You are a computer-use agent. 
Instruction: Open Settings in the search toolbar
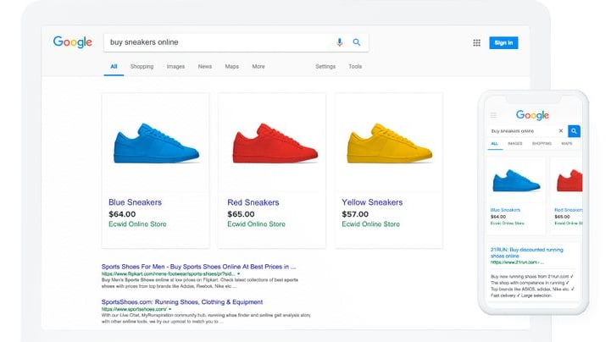(325, 67)
